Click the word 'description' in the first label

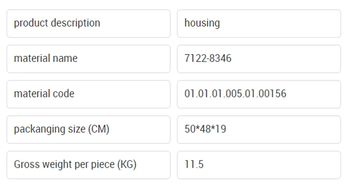(x=75, y=23)
